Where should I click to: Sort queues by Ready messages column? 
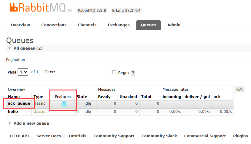tap(104, 97)
